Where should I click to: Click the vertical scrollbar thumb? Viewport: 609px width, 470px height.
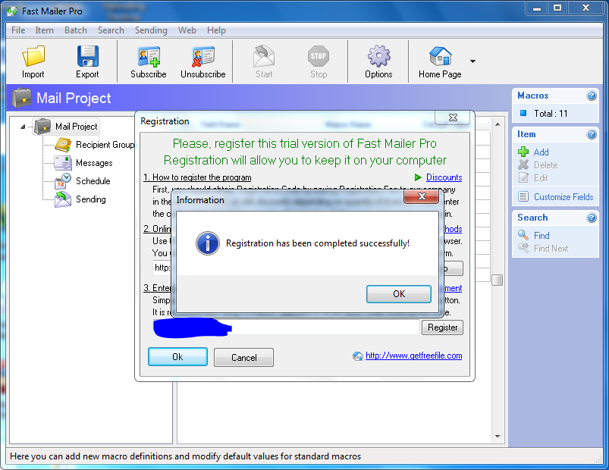pyautogui.click(x=498, y=280)
